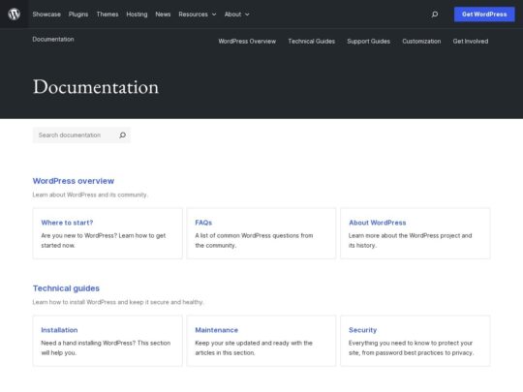Open the Support Guides tab
Screen dimensions: 523x392
(369, 42)
